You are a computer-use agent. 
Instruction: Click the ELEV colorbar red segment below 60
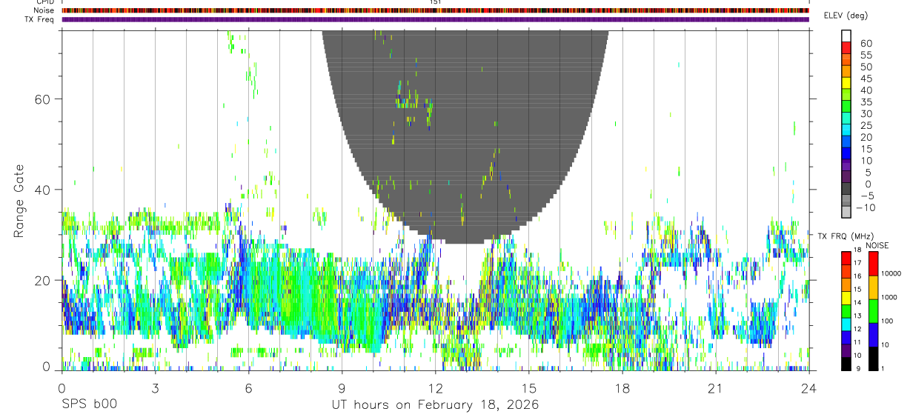click(x=846, y=49)
